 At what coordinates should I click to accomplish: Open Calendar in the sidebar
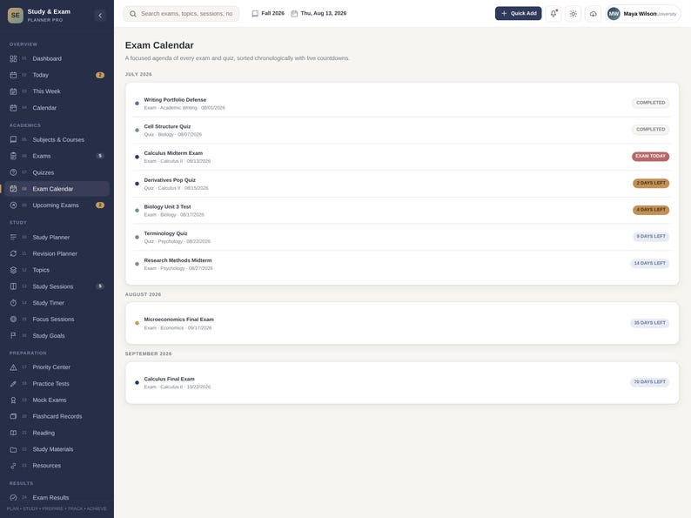pyautogui.click(x=57, y=108)
